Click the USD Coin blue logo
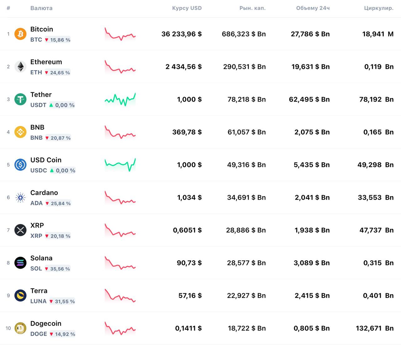This screenshot has height=345, width=401. (20, 165)
